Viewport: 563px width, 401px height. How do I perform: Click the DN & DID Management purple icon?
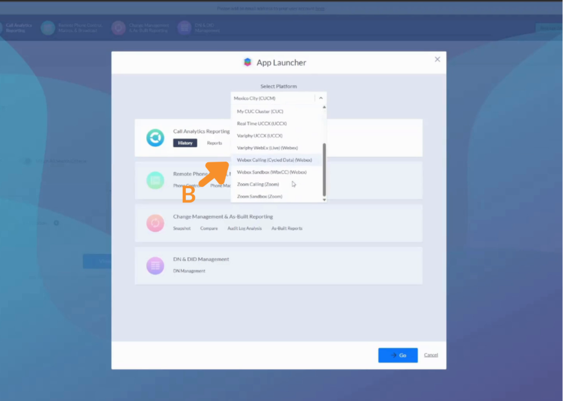pos(155,266)
